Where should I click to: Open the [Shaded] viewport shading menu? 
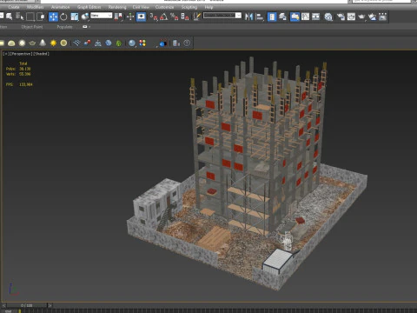tap(42, 54)
